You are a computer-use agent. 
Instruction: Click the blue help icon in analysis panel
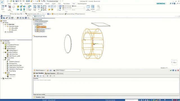(173, 70)
